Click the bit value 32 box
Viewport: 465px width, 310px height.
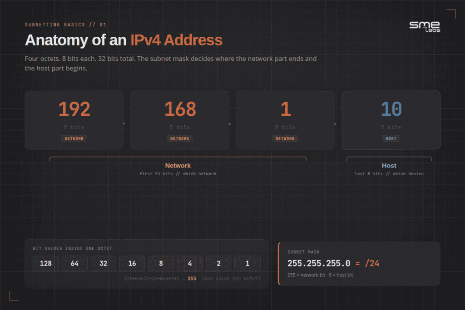tap(103, 263)
